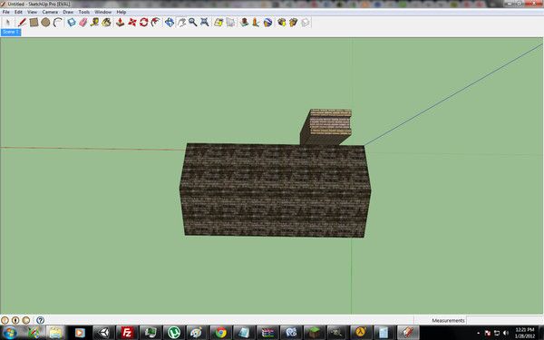Select the Move tool with red arrows
Image resolution: width=544 pixels, height=340 pixels.
(132, 23)
